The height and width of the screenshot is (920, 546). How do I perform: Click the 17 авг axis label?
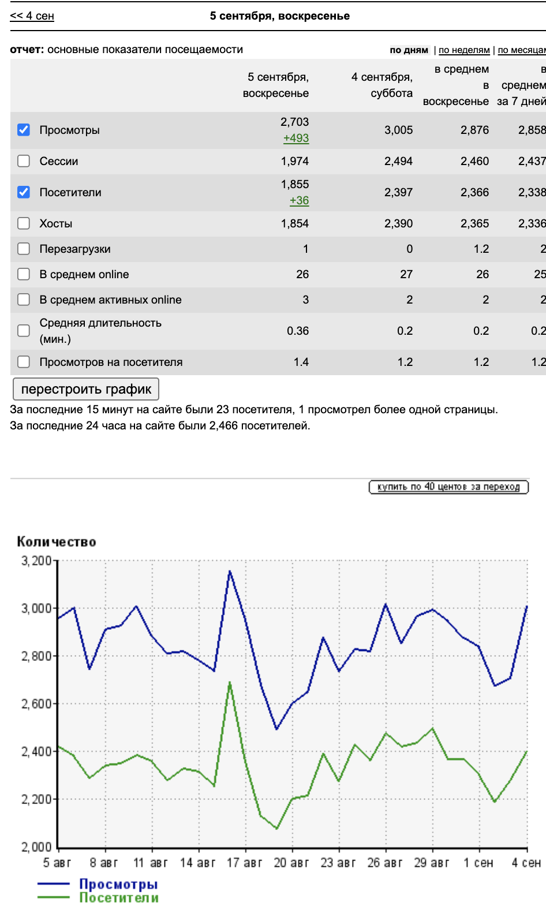(244, 863)
